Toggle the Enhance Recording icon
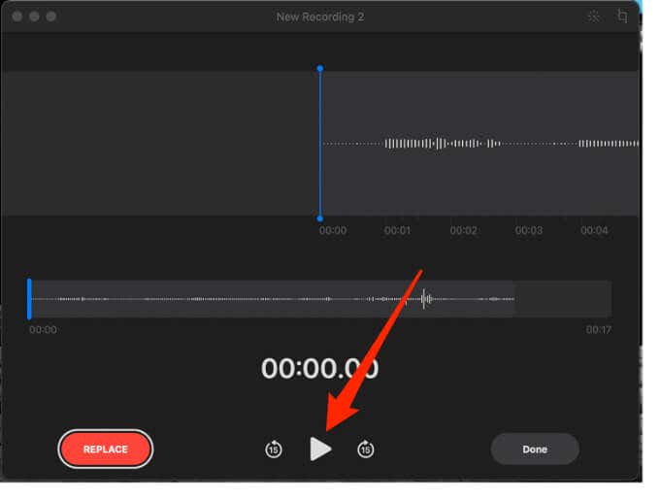 [594, 17]
